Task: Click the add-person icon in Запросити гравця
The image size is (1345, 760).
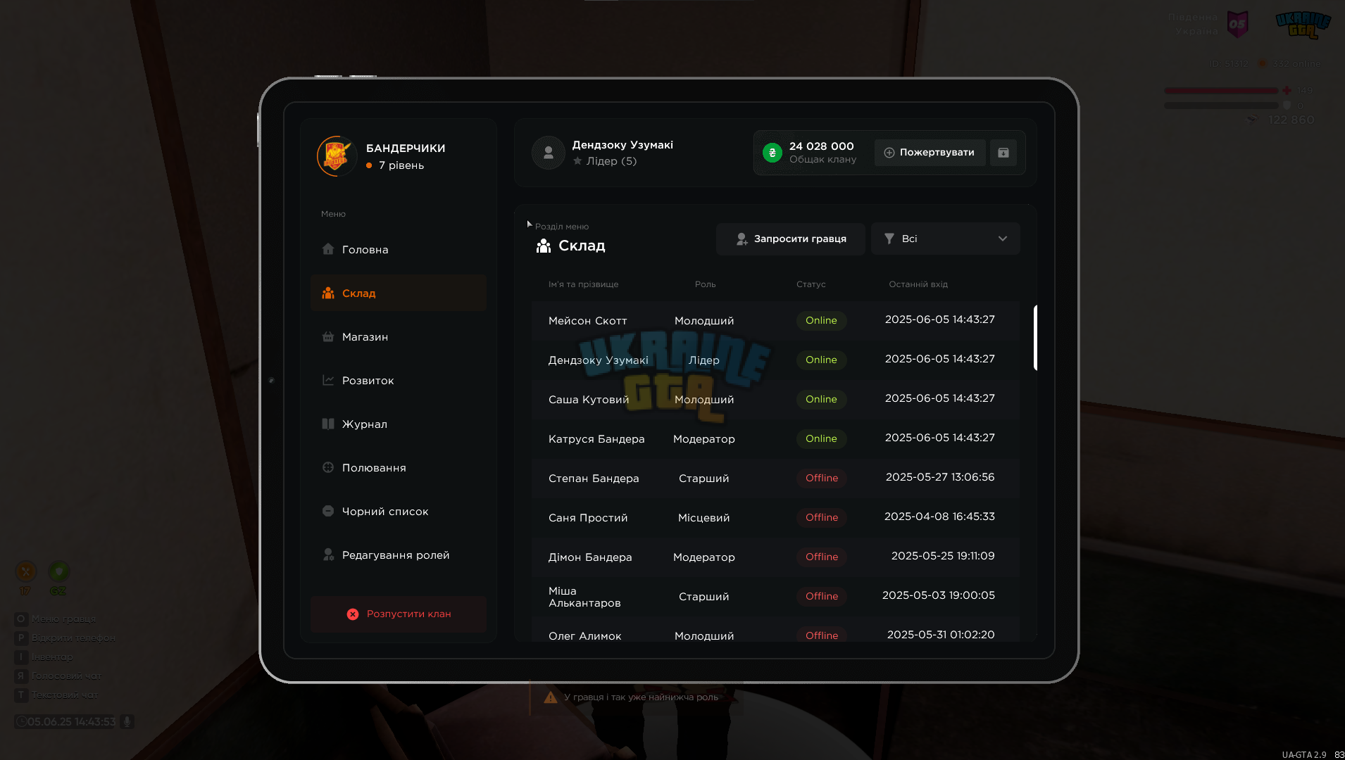Action: 742,239
